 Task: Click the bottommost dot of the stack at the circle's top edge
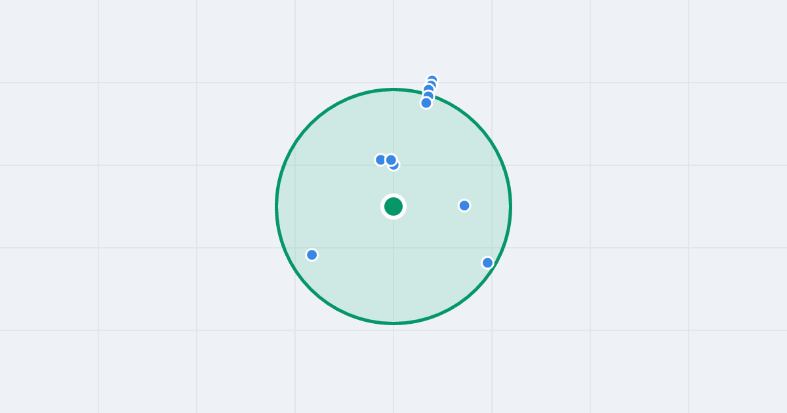tap(426, 103)
